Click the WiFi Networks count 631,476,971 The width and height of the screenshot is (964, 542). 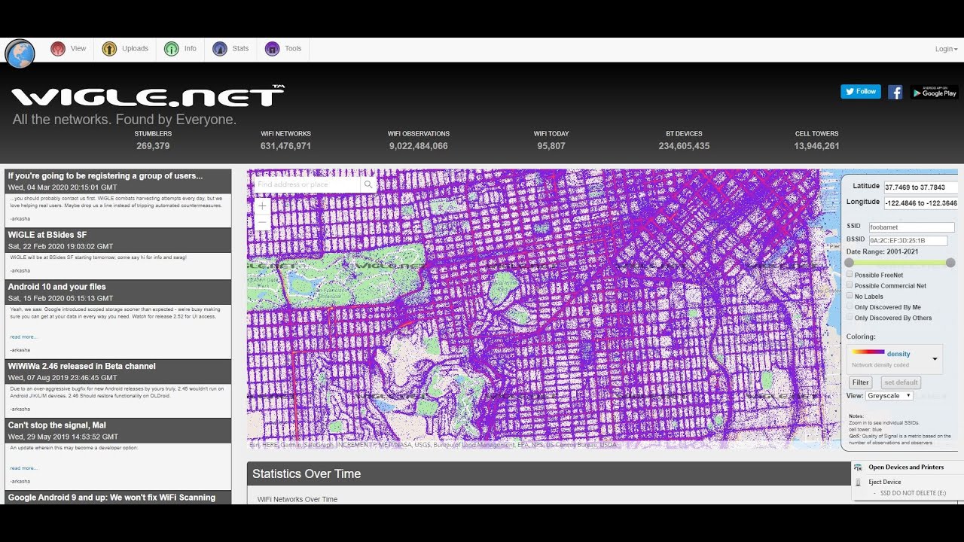[x=285, y=146]
